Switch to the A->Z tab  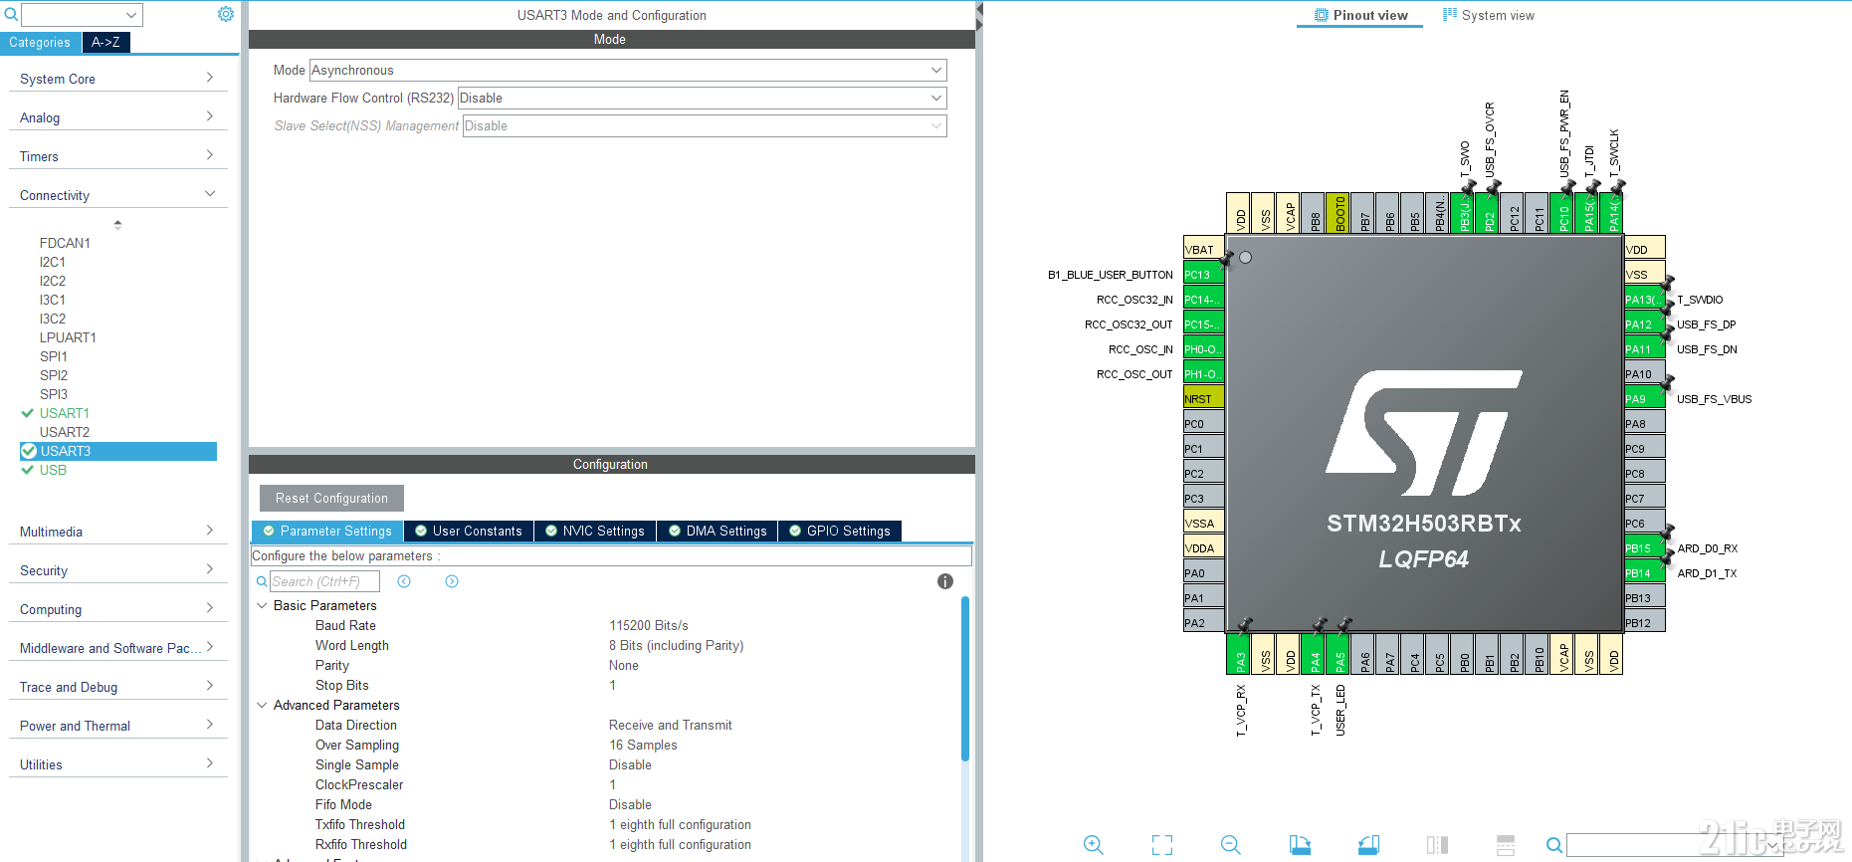coord(105,42)
